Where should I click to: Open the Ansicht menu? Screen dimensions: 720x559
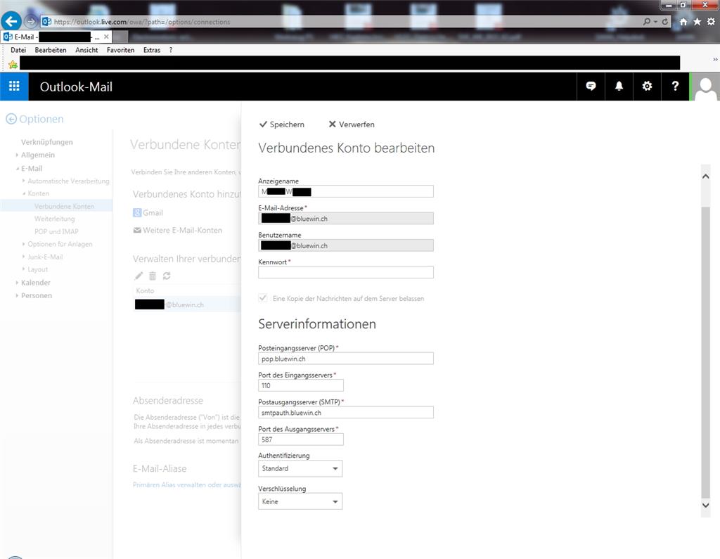[86, 50]
